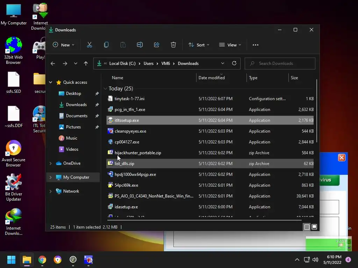358x268 pixels.
Task: Select pcg_in_tfn_1.exe file
Action: tap(210, 109)
